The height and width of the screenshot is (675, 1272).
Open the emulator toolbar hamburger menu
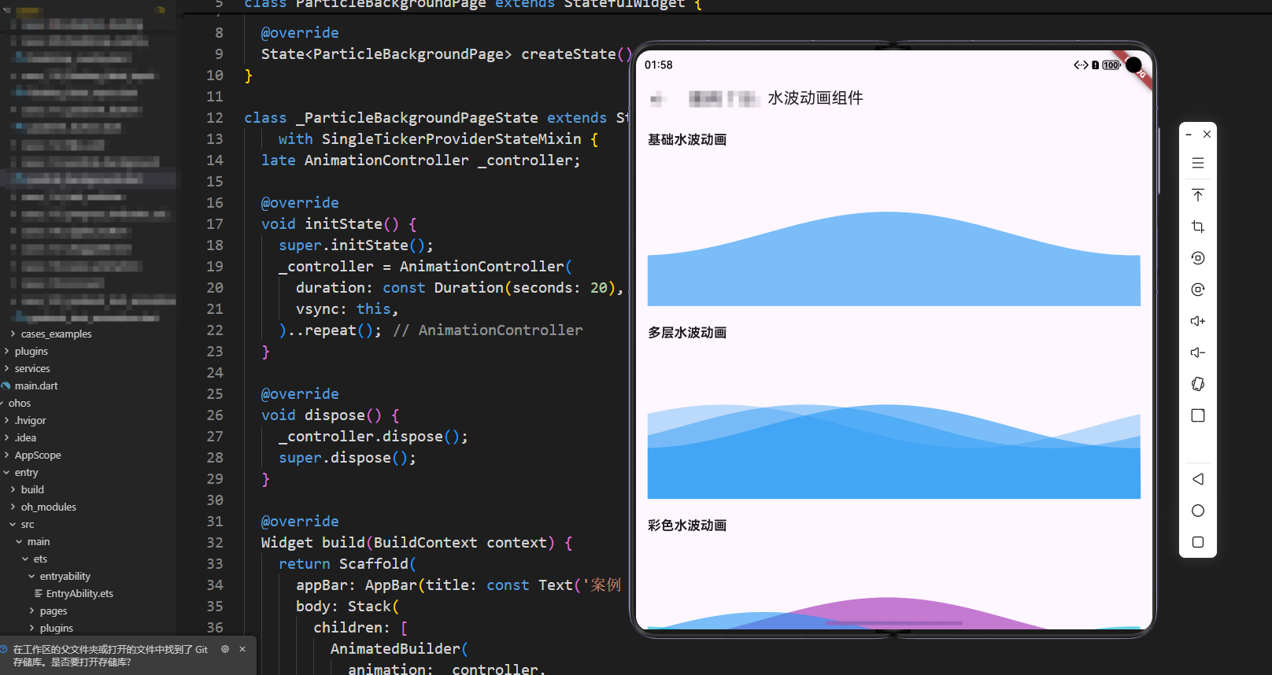[1198, 164]
